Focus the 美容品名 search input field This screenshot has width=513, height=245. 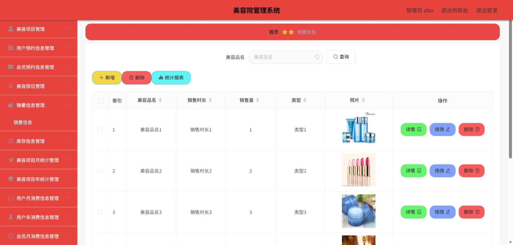click(x=285, y=57)
